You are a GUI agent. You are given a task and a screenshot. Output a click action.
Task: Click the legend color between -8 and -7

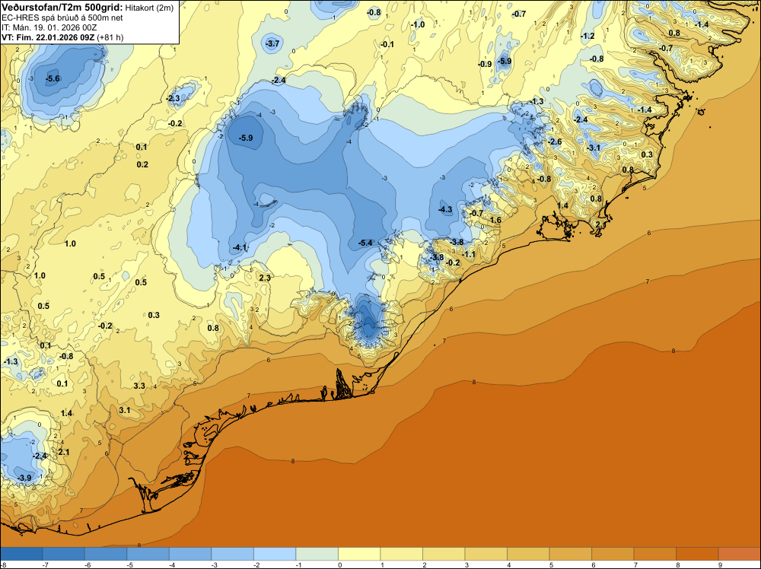click(21, 554)
